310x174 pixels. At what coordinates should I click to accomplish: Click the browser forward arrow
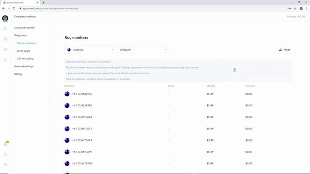pos(9,9)
